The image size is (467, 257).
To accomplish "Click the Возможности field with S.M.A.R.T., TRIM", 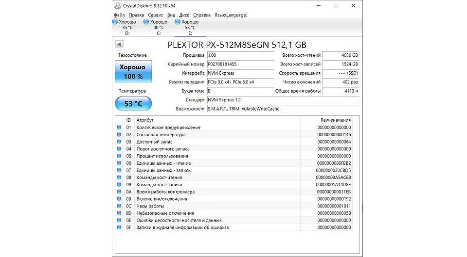I will tap(283, 109).
